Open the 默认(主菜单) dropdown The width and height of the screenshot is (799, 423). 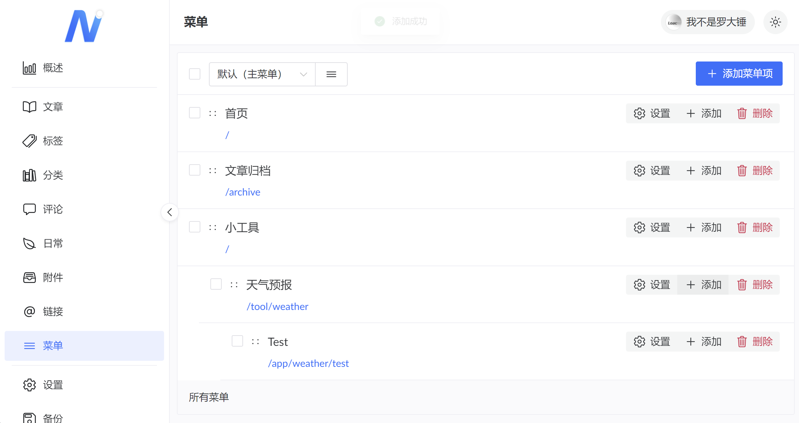tap(262, 74)
